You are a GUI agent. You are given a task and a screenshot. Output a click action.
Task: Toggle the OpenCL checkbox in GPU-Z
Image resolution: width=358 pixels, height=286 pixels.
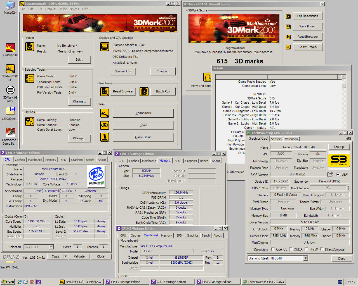pos(273,249)
